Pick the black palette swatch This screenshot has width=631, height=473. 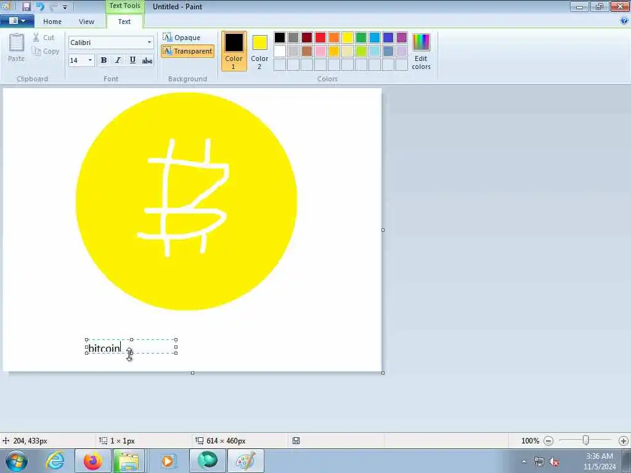280,38
